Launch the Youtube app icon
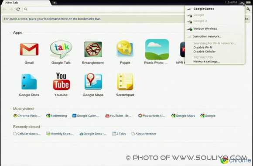 click(x=62, y=81)
